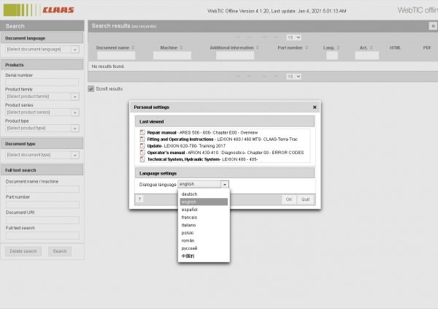Click the Last viewed header

pyautogui.click(x=225, y=122)
